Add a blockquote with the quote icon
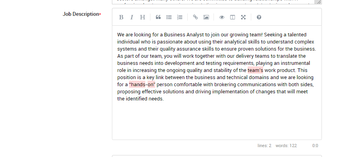 pos(158,17)
